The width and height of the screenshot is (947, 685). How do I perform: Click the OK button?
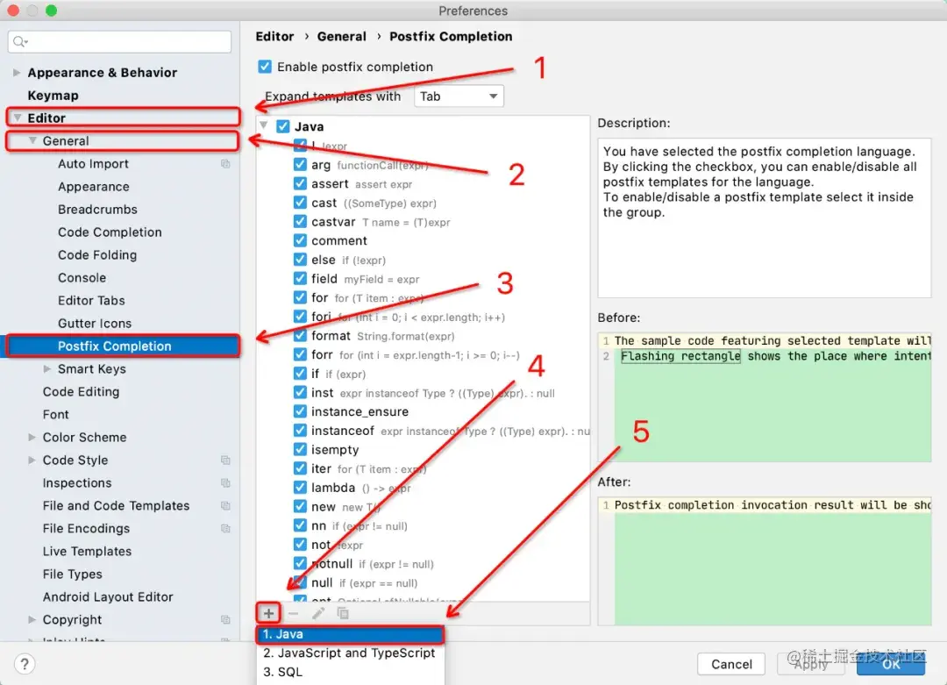pyautogui.click(x=891, y=665)
